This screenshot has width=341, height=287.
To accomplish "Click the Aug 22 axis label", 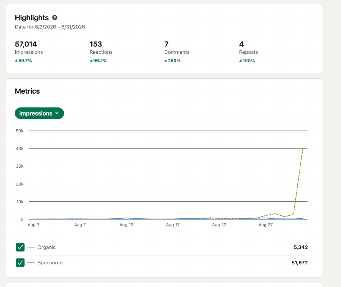I will 219,225.
